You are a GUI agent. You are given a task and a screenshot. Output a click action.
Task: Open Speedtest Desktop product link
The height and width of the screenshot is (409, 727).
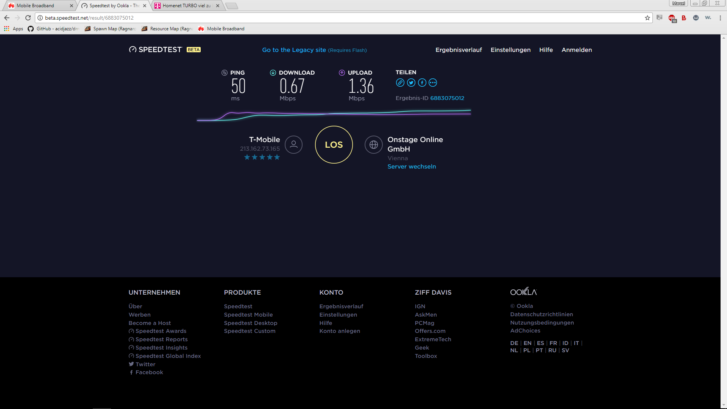[x=251, y=323]
